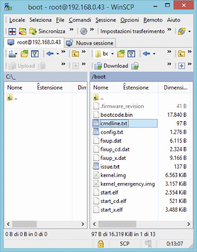The width and height of the screenshot is (197, 252).
Task: Open the dropdown arrow next to globe icon
Action: [x=189, y=32]
